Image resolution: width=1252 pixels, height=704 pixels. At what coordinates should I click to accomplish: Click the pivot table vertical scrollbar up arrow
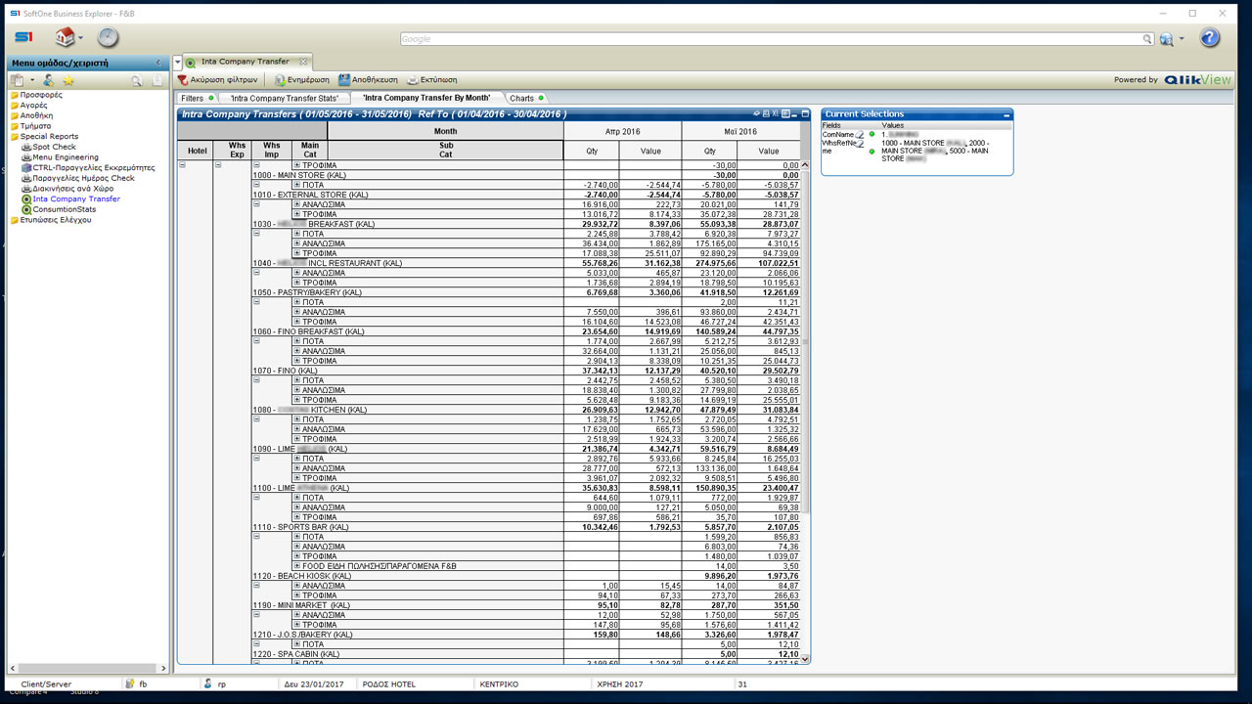pyautogui.click(x=805, y=165)
